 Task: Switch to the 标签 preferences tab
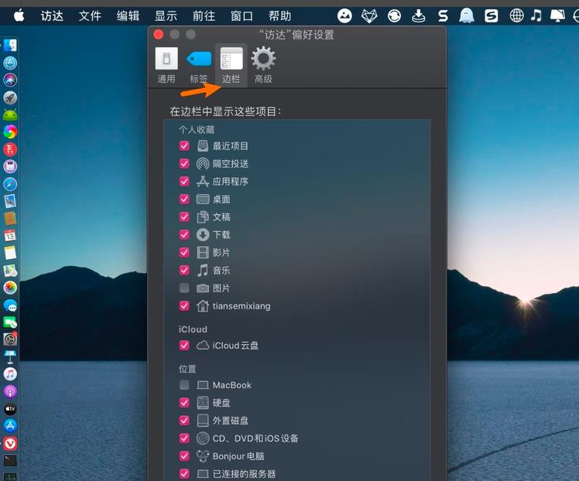coord(199,65)
